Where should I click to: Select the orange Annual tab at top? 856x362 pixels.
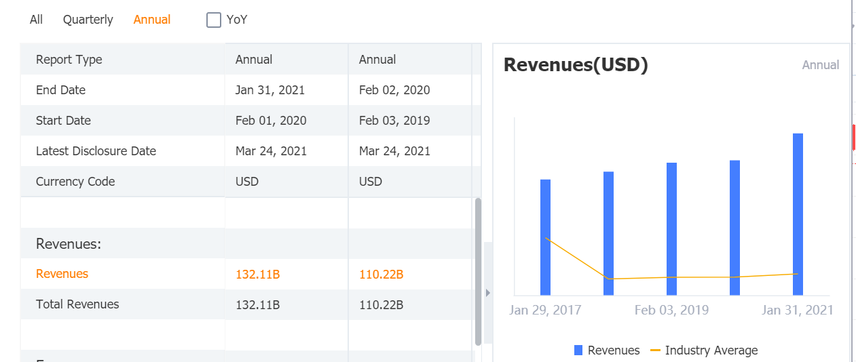pyautogui.click(x=152, y=20)
